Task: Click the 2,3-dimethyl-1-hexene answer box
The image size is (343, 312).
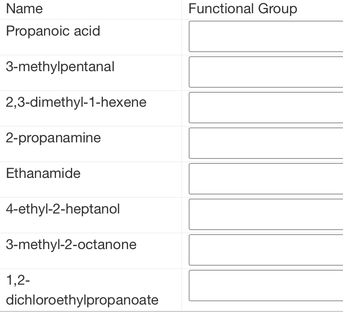Action: tap(265, 108)
